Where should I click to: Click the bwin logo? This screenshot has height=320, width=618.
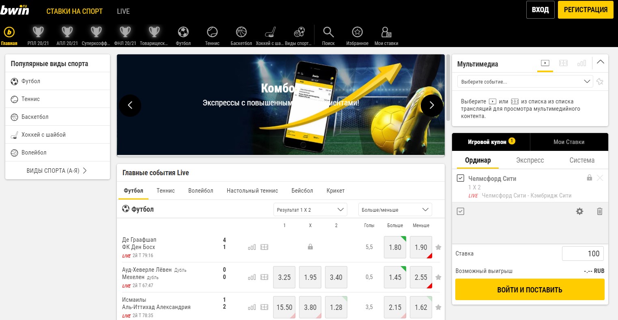(x=15, y=10)
